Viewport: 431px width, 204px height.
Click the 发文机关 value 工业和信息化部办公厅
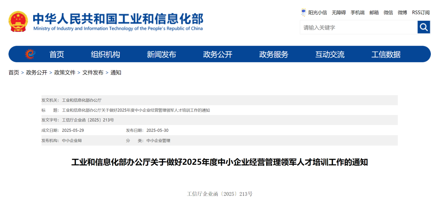coord(82,100)
